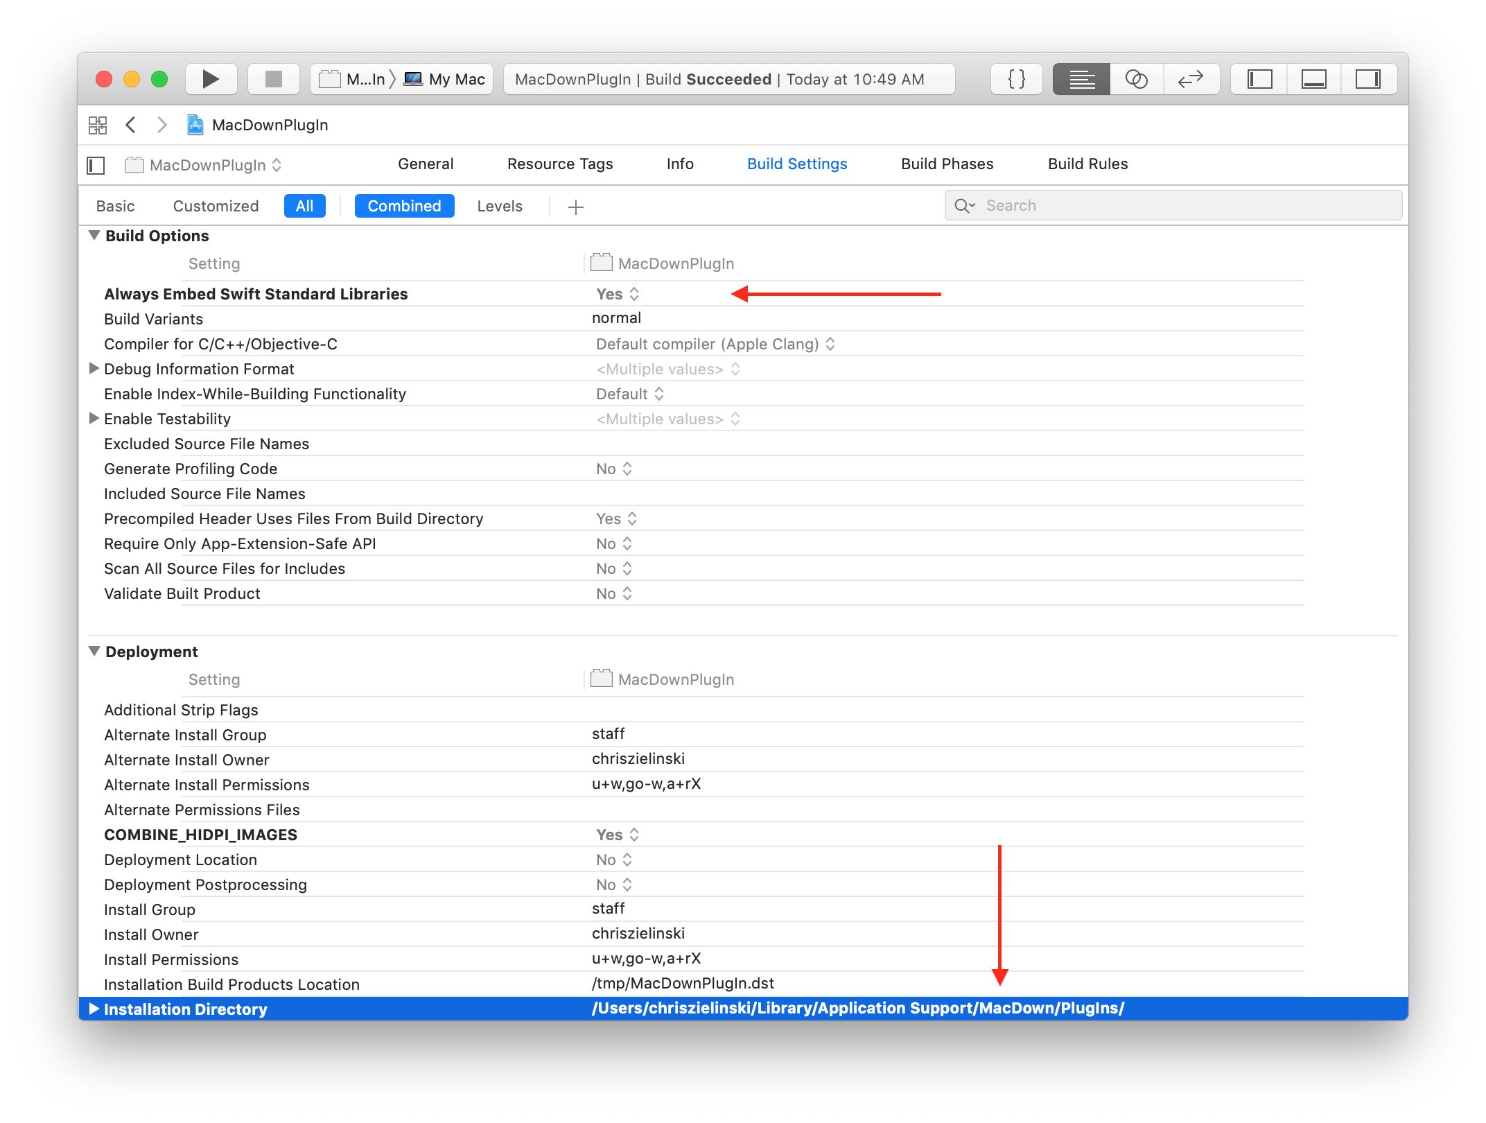Show the Version editor arrows icon

click(1191, 79)
